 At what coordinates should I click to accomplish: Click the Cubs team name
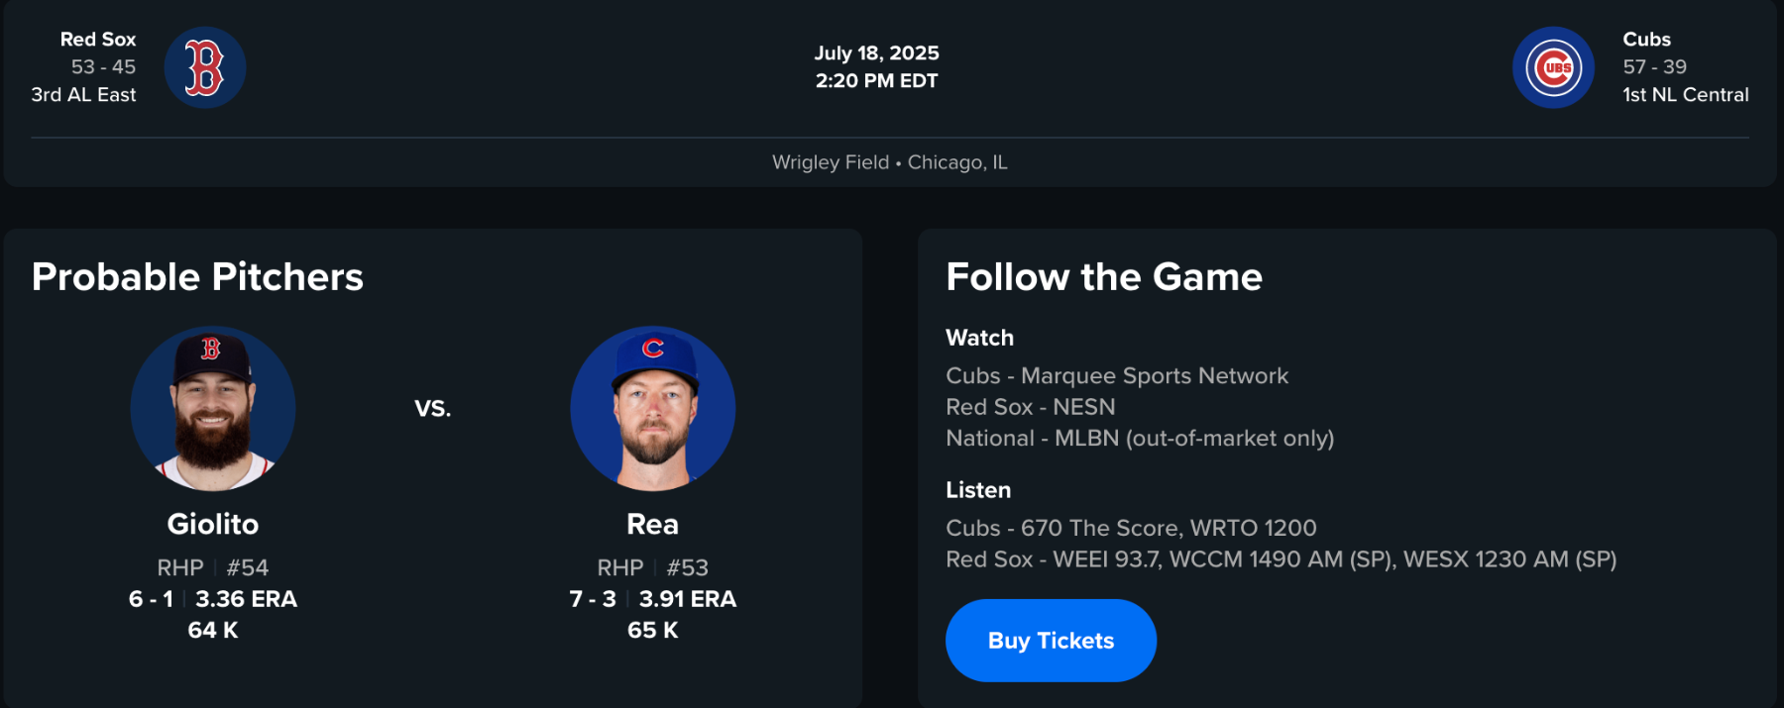pos(1646,40)
